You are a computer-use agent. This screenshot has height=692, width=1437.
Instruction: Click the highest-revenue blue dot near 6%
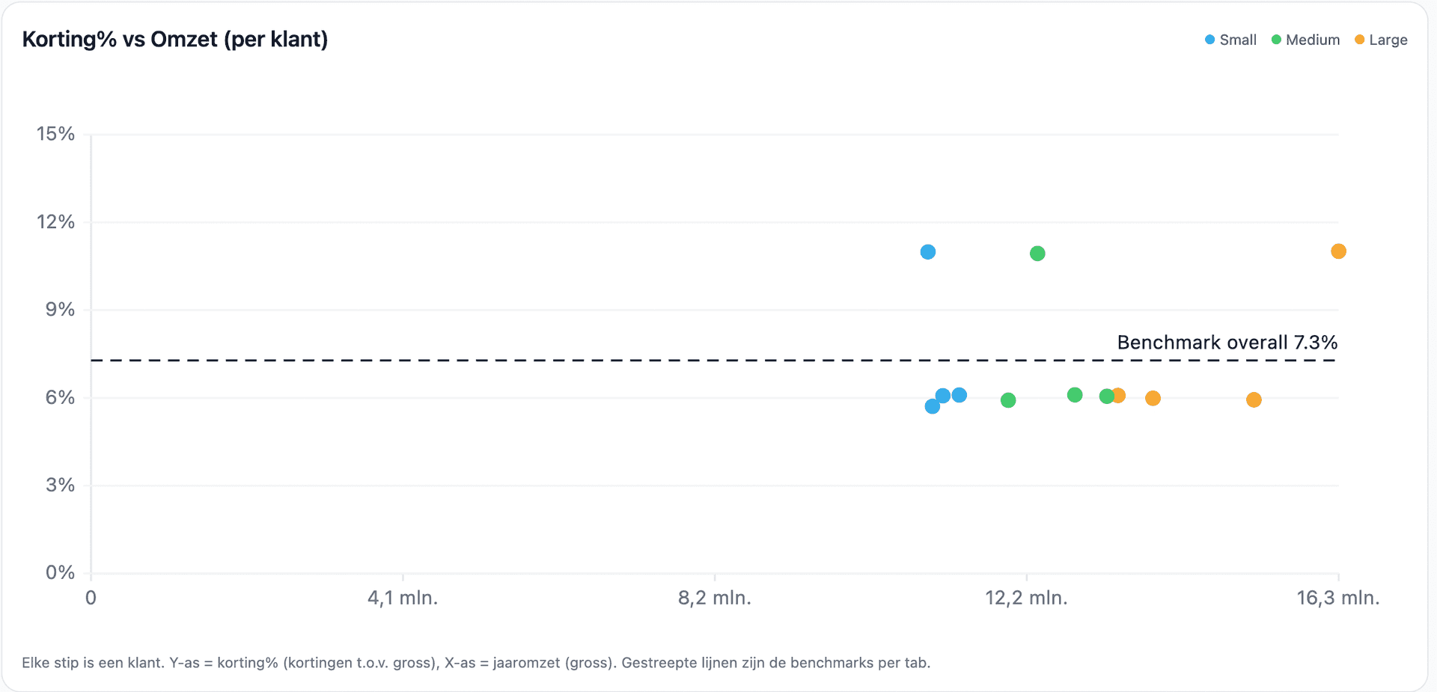coord(959,395)
